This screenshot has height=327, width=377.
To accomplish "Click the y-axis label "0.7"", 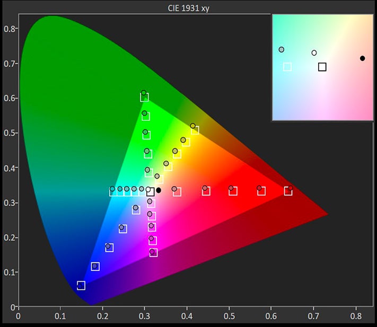I will tap(8, 64).
